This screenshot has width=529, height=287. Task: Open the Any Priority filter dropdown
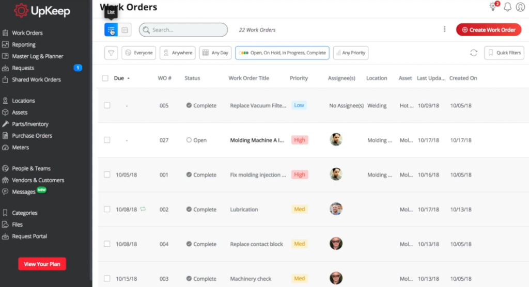(351, 53)
